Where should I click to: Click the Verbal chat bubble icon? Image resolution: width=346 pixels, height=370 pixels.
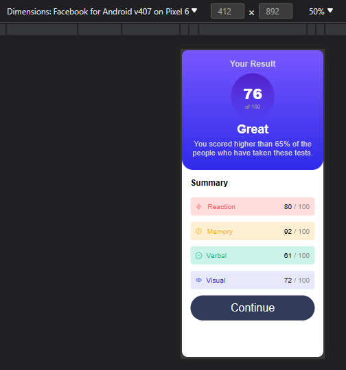[x=198, y=256]
